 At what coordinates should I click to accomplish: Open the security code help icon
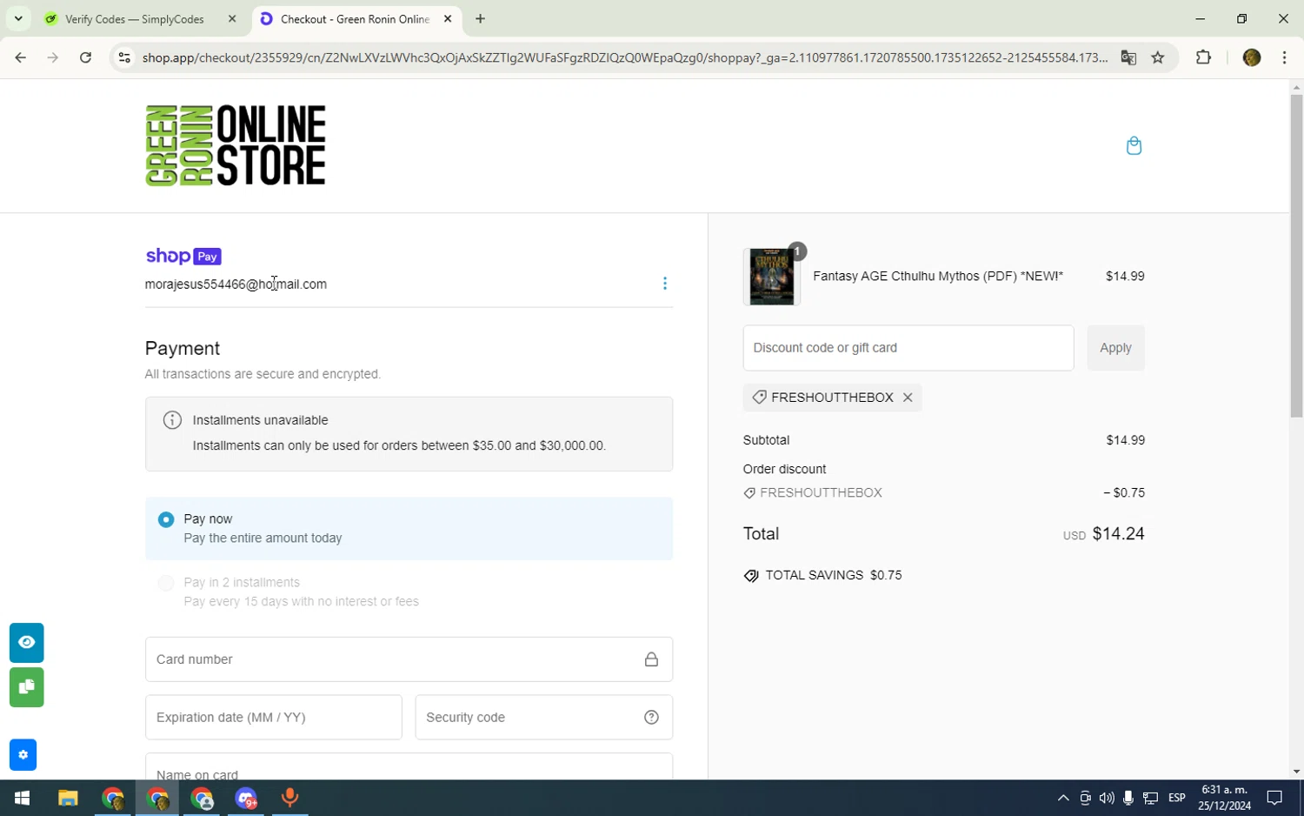tap(651, 718)
